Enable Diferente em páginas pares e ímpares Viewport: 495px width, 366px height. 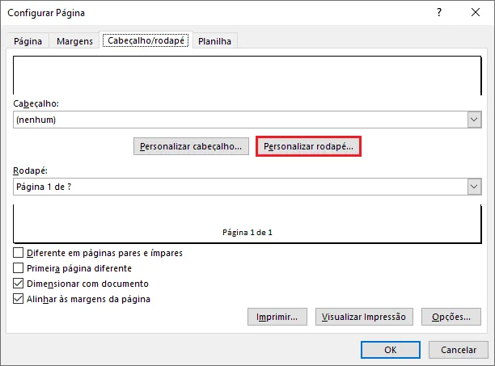click(19, 253)
